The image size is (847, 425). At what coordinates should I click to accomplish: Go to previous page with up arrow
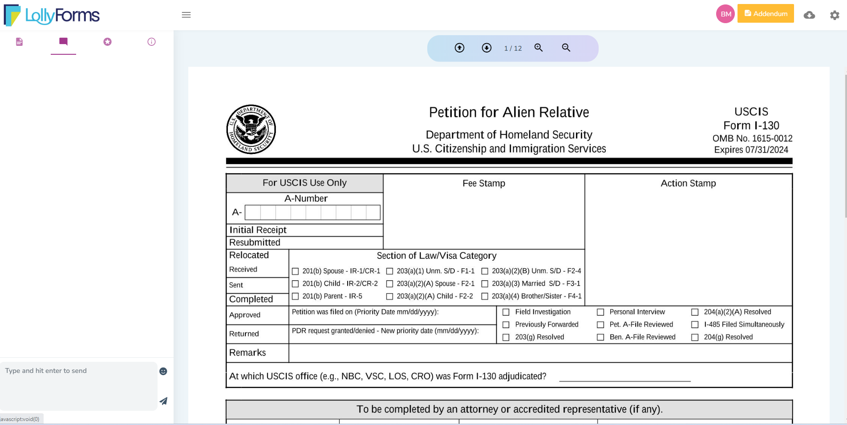(x=459, y=48)
